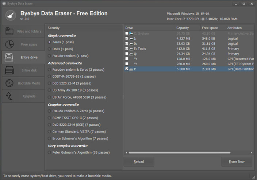Click the C: System drive icon
The image size is (257, 180).
click(x=131, y=34)
